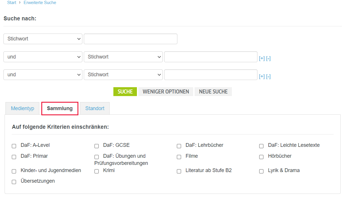The image size is (345, 197).
Task: Check the Krimi collection checkbox
Action: [x=96, y=171]
